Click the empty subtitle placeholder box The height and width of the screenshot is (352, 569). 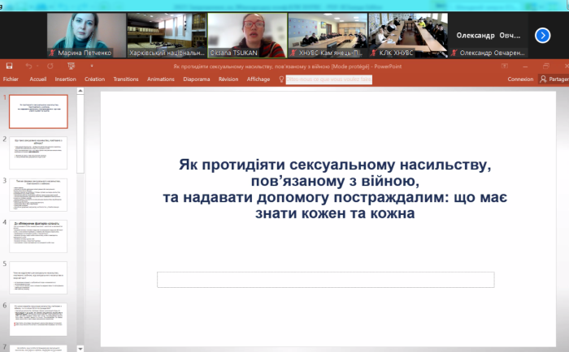pyautogui.click(x=325, y=280)
